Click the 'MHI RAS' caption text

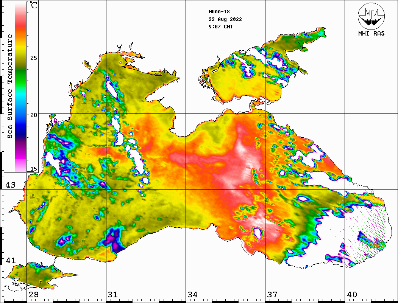tap(371, 33)
